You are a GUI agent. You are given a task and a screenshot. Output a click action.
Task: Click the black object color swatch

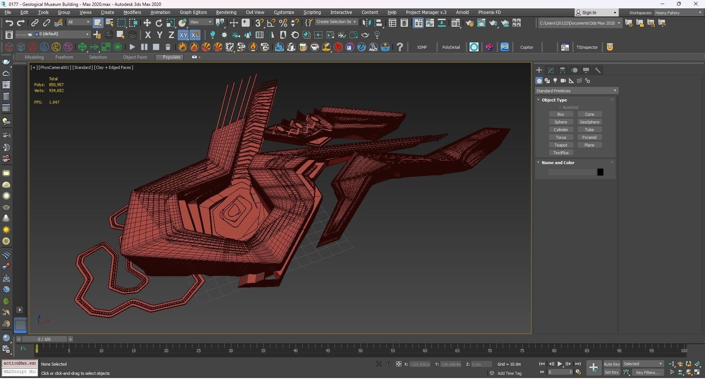click(x=600, y=172)
